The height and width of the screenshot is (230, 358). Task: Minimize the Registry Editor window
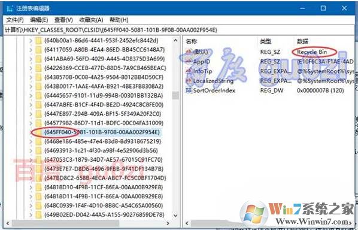[x=302, y=8]
